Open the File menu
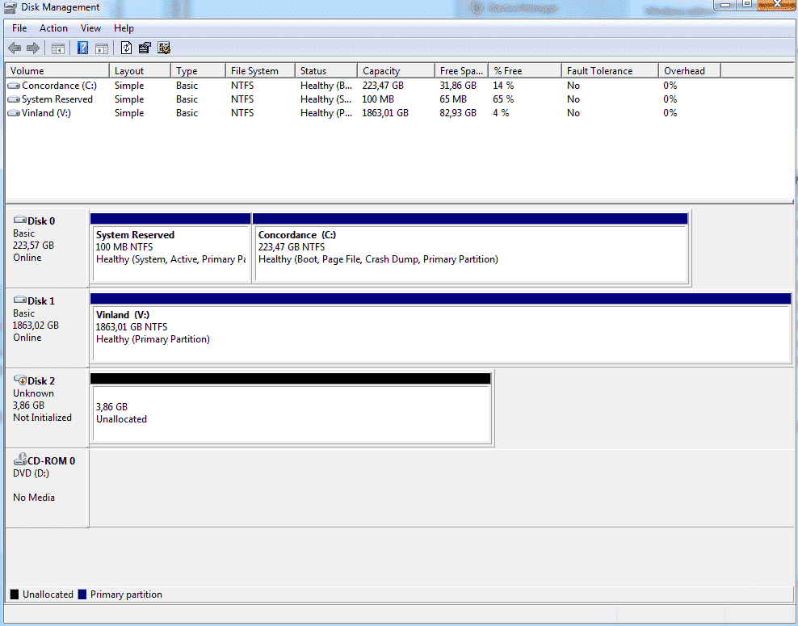 click(19, 28)
